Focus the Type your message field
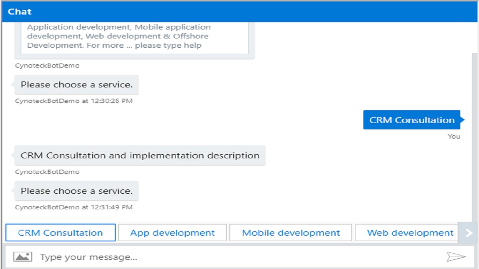 pyautogui.click(x=239, y=257)
